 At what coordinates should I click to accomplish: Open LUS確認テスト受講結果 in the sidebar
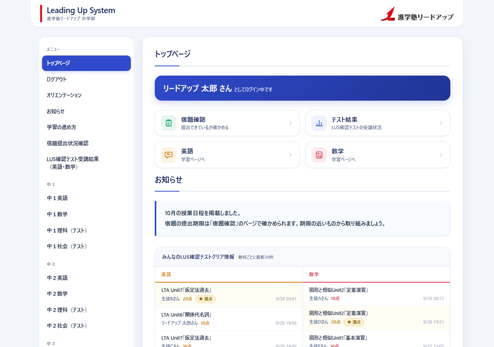coord(86,163)
